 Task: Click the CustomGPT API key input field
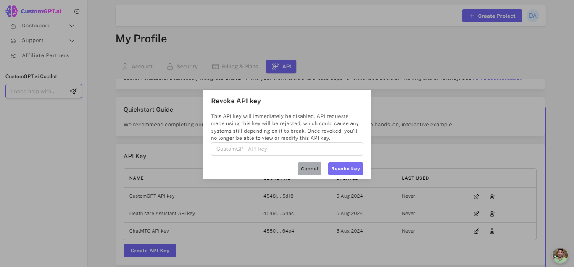(287, 149)
